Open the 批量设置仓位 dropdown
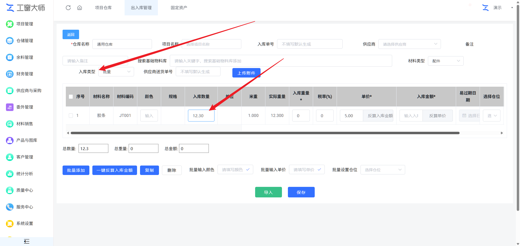Screen dimensions: 520x246 (383, 170)
